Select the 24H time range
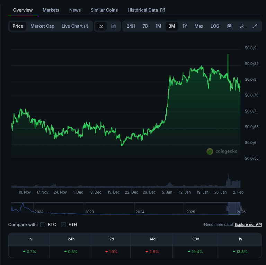Viewport: 266px width, 265px height. (131, 26)
